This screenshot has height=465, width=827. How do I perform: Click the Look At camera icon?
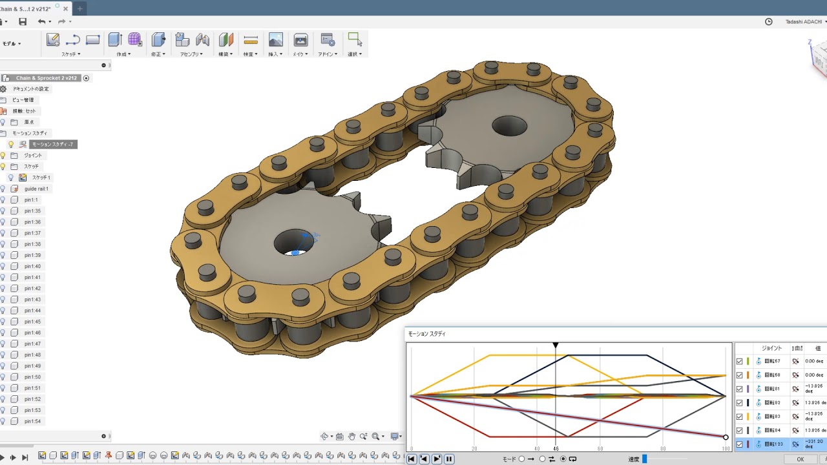[340, 437]
